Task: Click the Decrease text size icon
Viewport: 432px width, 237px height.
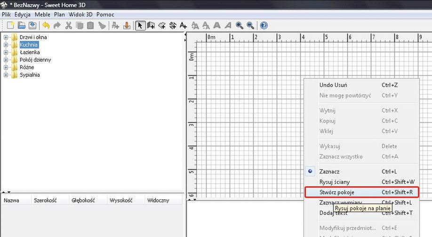Action: pos(206,25)
